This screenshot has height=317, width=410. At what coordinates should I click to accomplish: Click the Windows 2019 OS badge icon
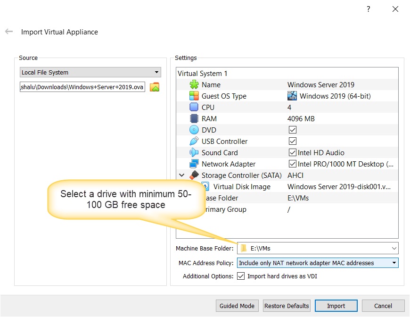coord(292,96)
